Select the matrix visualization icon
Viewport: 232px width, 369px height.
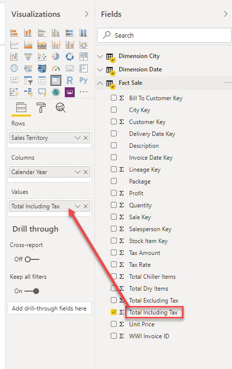tap(56, 80)
